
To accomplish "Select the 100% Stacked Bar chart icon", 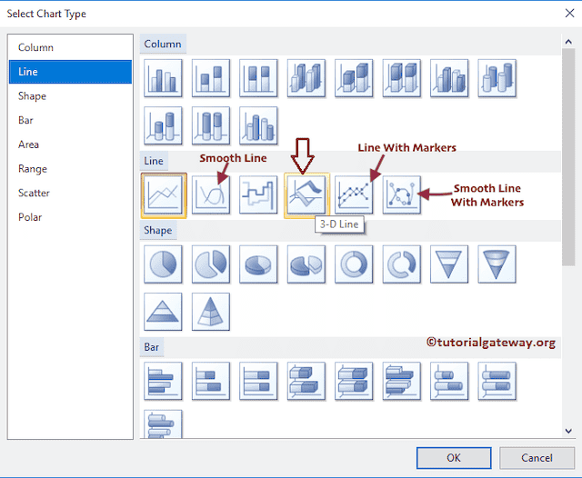I will coord(258,381).
